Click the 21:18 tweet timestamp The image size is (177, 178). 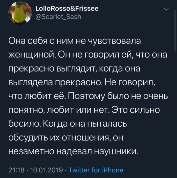tap(16, 170)
